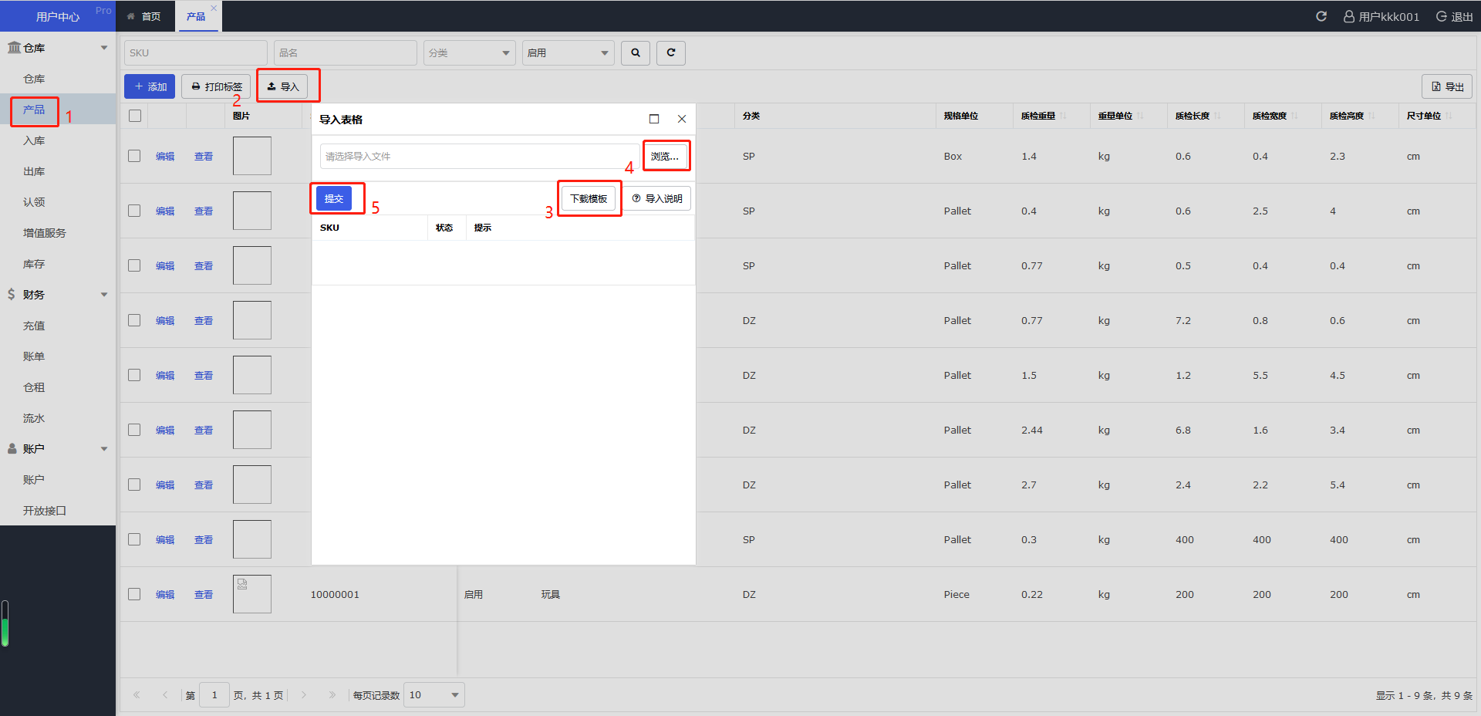Sort by 质检长度 column sort icon
1481x716 pixels.
coord(1217,116)
